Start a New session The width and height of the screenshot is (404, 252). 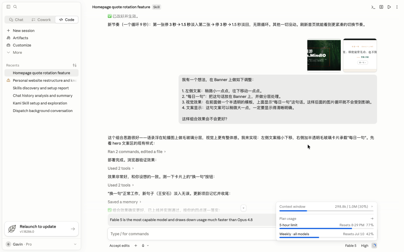click(41, 31)
